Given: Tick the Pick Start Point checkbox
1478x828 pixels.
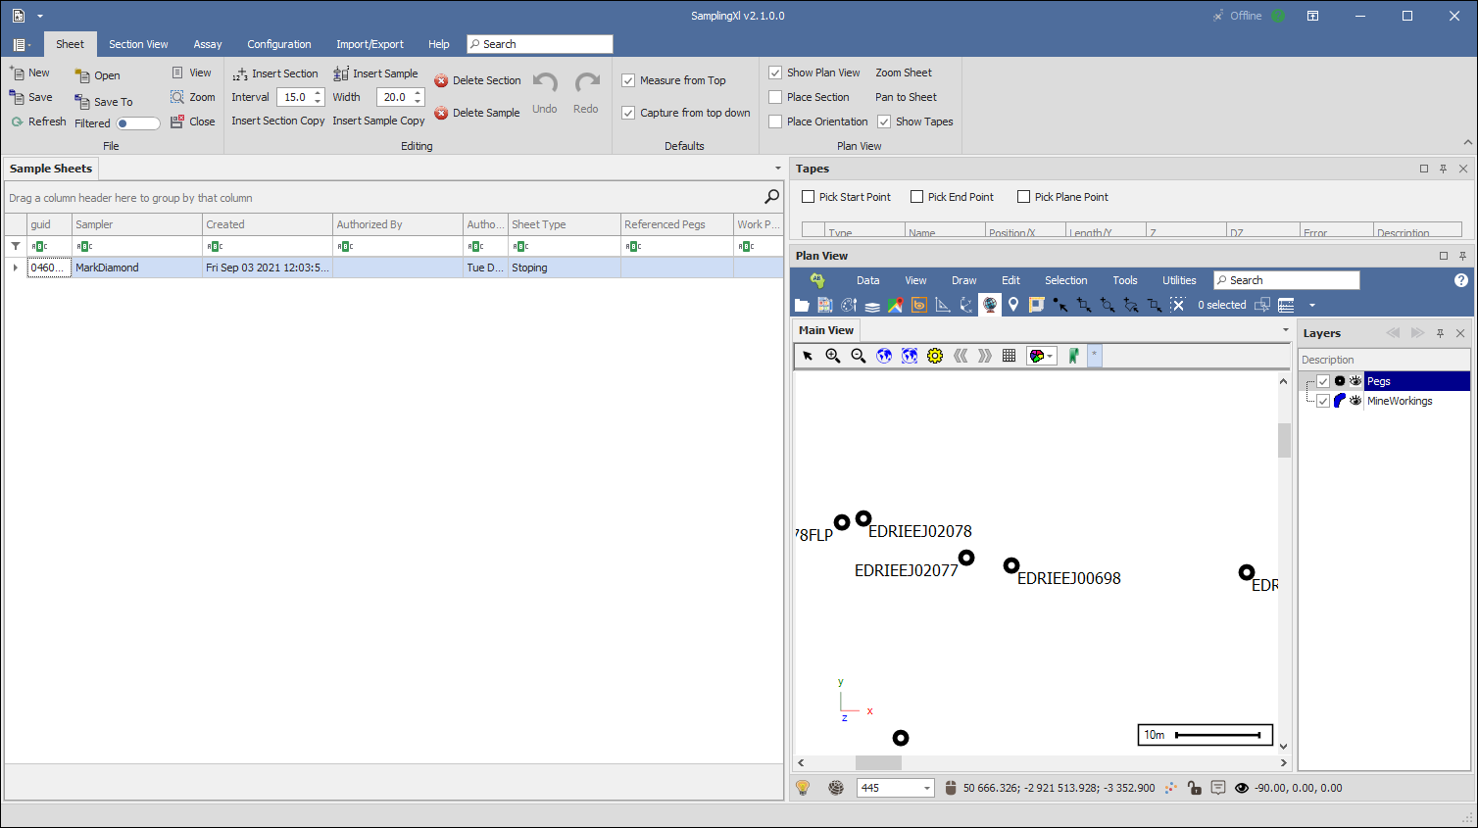Looking at the screenshot, I should click(x=809, y=197).
